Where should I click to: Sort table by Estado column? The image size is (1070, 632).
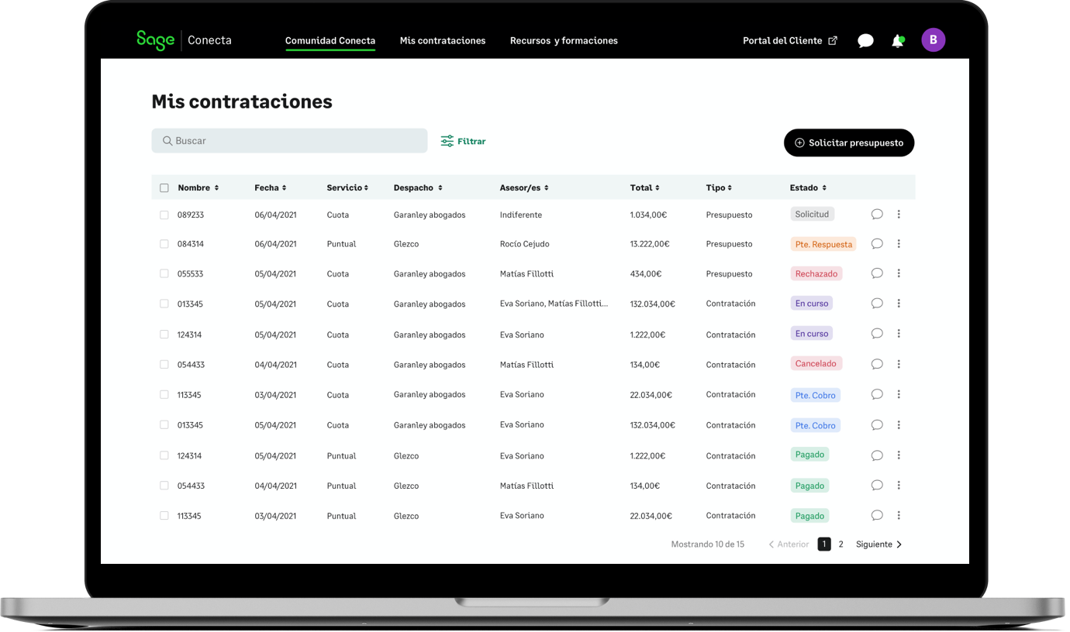[807, 188]
